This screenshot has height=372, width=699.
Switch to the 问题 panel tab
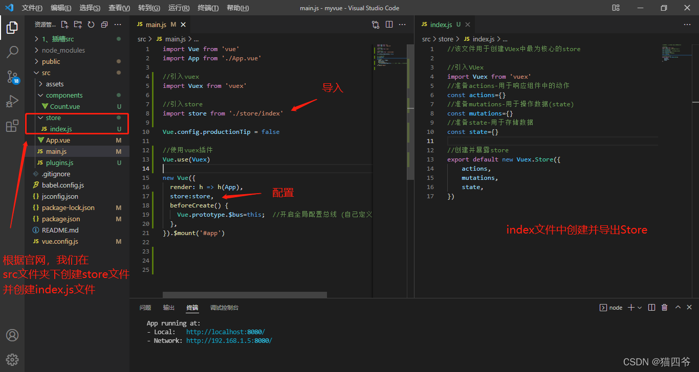pyautogui.click(x=145, y=308)
